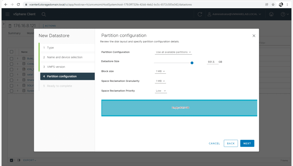Click the host icon beside 176.16.8.121
This screenshot has width=293, height=166.
[10, 26]
